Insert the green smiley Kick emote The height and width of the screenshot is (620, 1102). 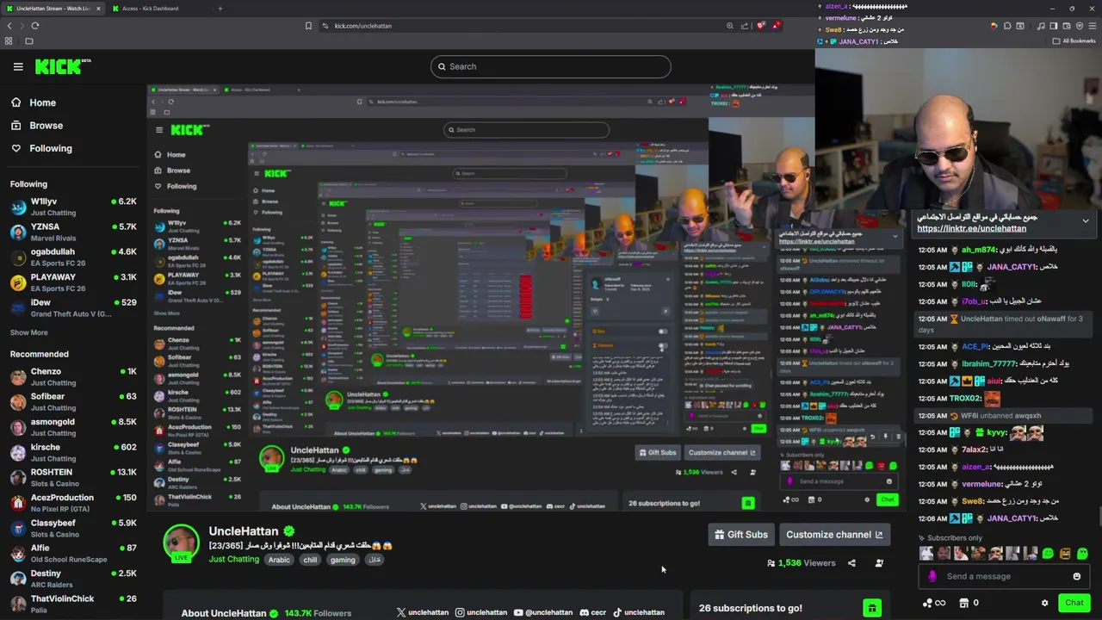click(1048, 554)
